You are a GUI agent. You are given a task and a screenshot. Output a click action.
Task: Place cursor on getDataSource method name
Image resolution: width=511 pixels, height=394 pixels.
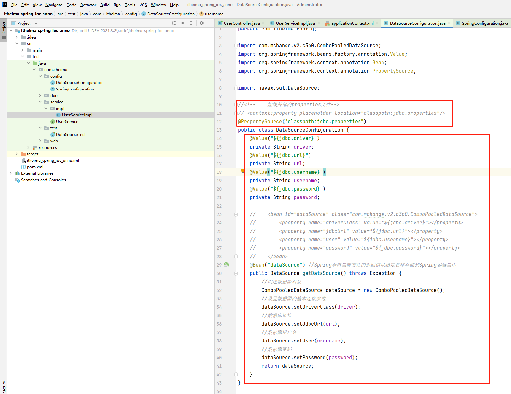[322, 273]
